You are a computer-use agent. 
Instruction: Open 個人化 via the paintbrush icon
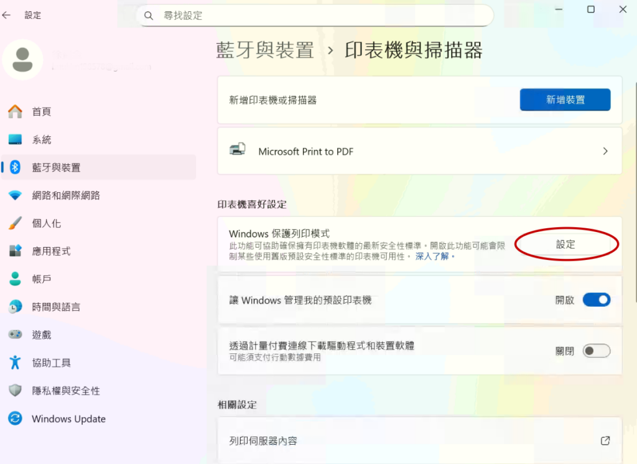(15, 223)
